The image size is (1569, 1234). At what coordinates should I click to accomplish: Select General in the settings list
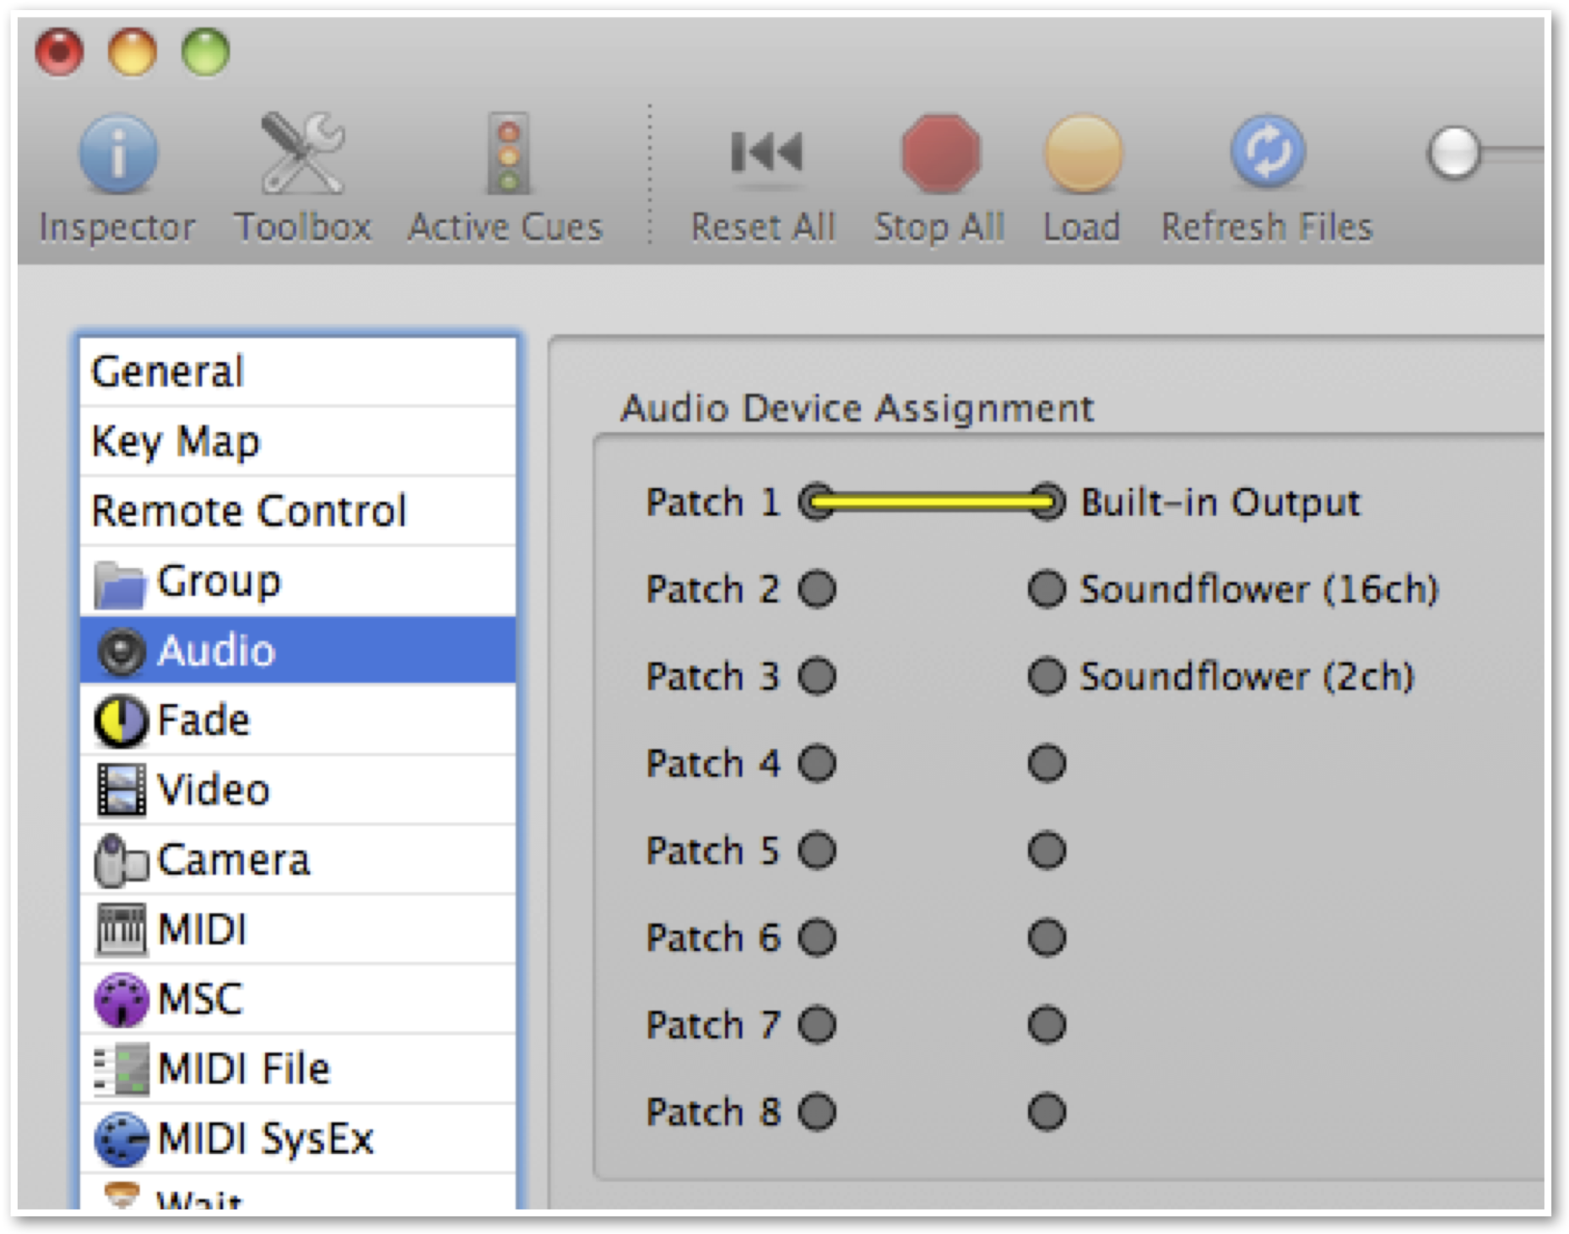click(298, 371)
